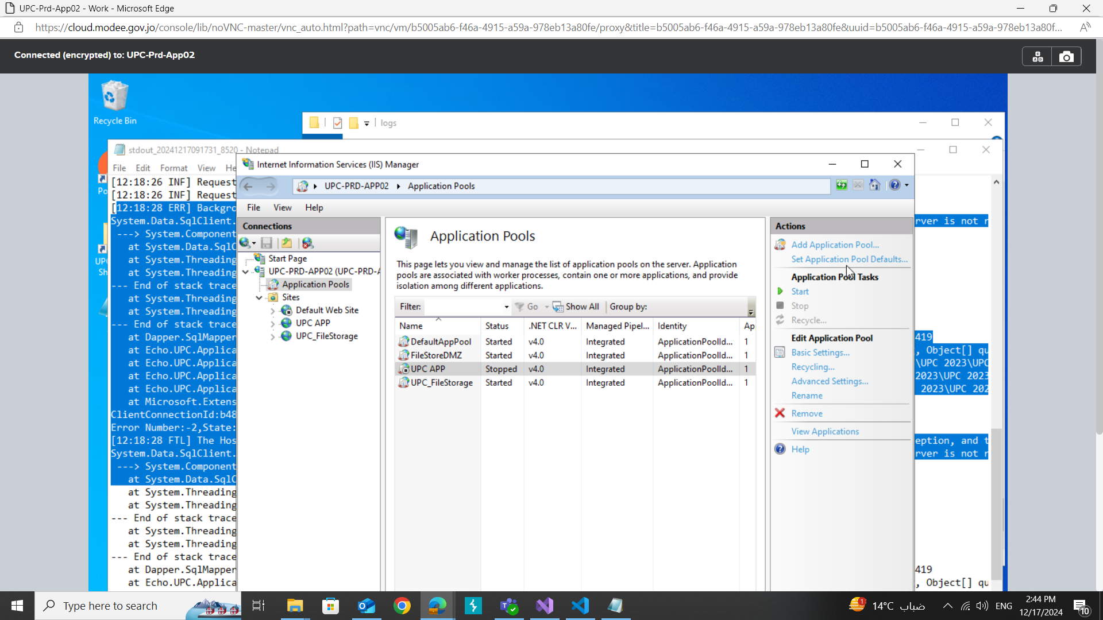Screen dimensions: 1103x620
Task: Open Recycling settings link
Action: (812, 367)
